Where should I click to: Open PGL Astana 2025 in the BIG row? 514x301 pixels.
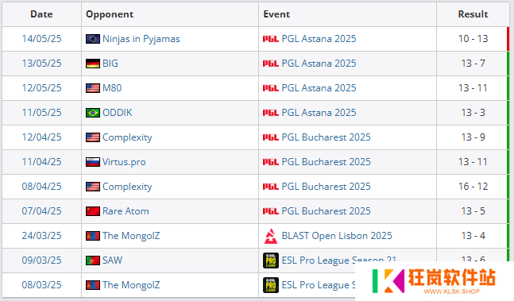319,64
